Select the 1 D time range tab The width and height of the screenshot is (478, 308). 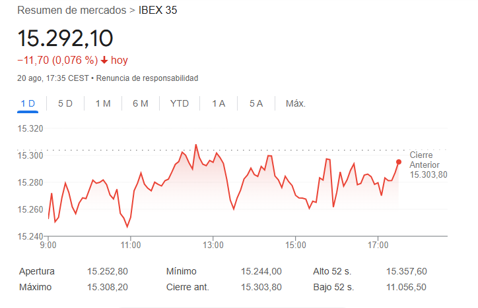(x=28, y=103)
